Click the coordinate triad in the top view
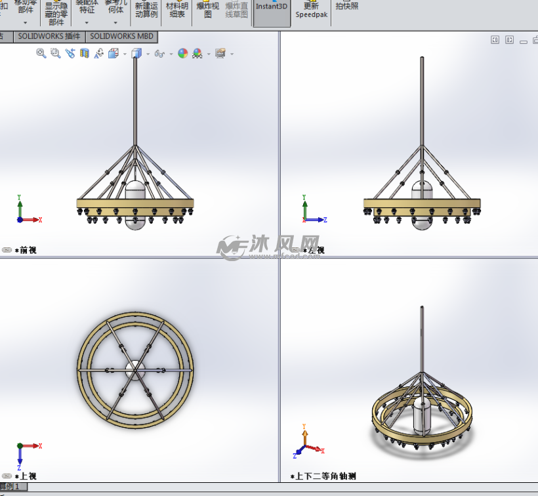 pos(29,456)
